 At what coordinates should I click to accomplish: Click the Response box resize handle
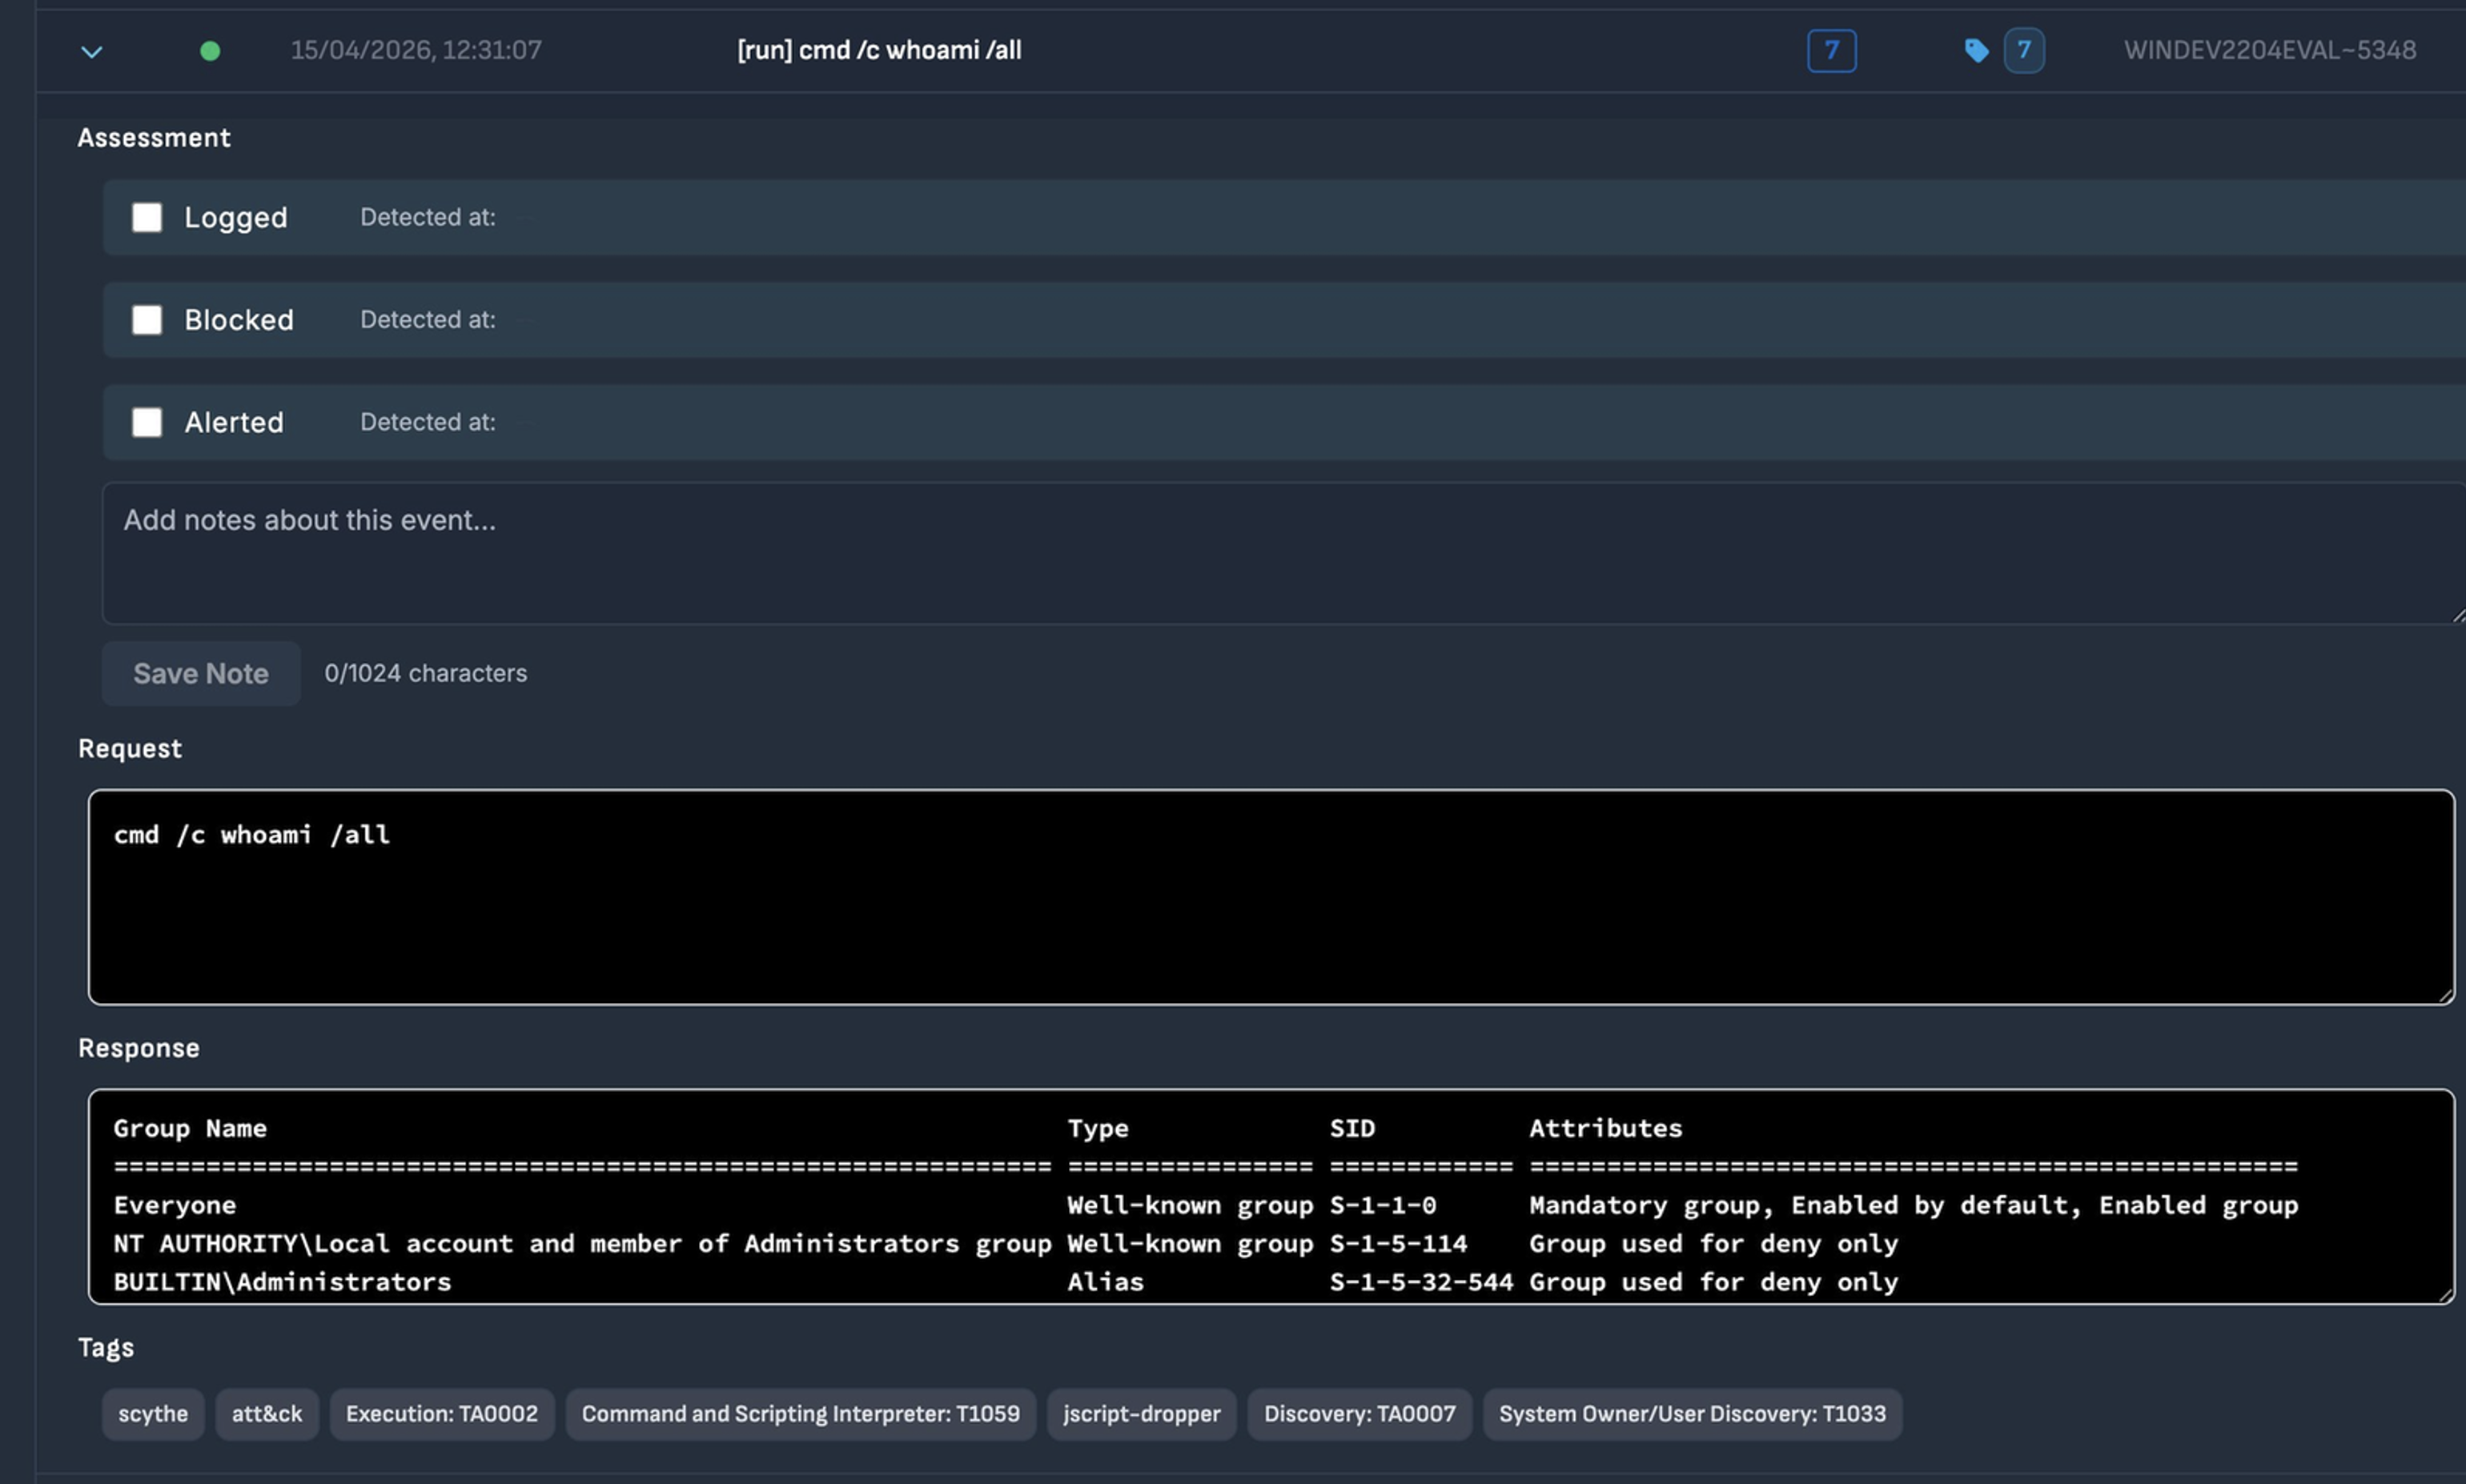pos(2445,1294)
